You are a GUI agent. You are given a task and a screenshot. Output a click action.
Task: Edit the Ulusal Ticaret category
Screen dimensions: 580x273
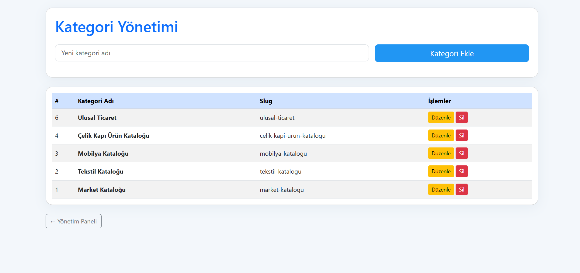tap(441, 117)
